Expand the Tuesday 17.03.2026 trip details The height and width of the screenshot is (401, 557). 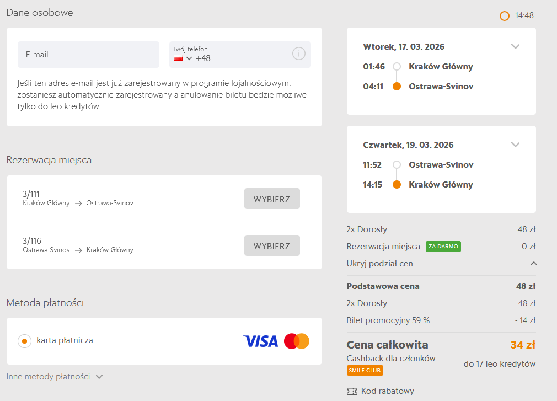[515, 47]
